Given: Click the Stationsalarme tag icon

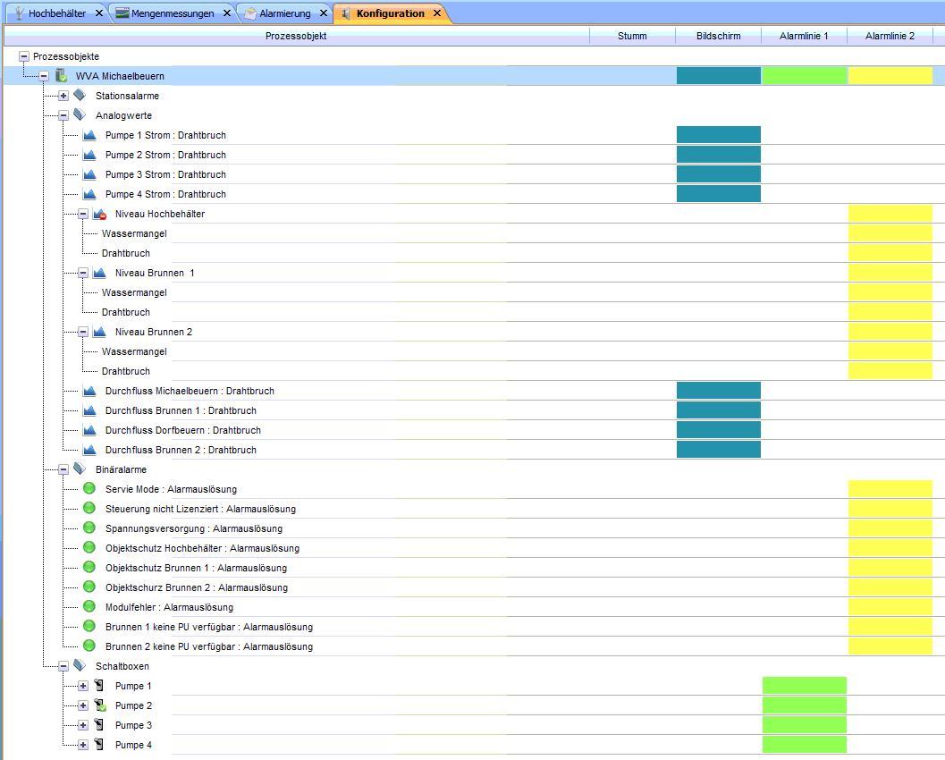Looking at the screenshot, I should pyautogui.click(x=80, y=96).
